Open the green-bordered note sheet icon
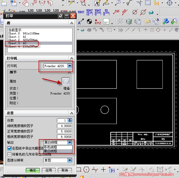 (106, 21)
